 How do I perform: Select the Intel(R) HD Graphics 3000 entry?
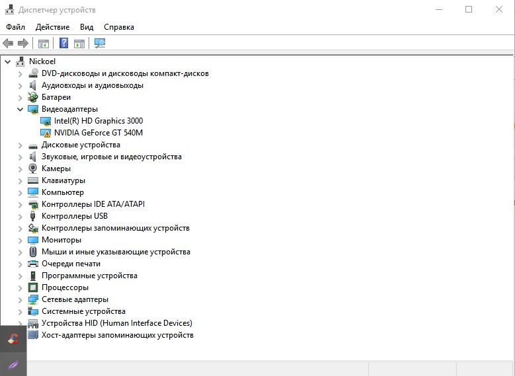(x=99, y=121)
